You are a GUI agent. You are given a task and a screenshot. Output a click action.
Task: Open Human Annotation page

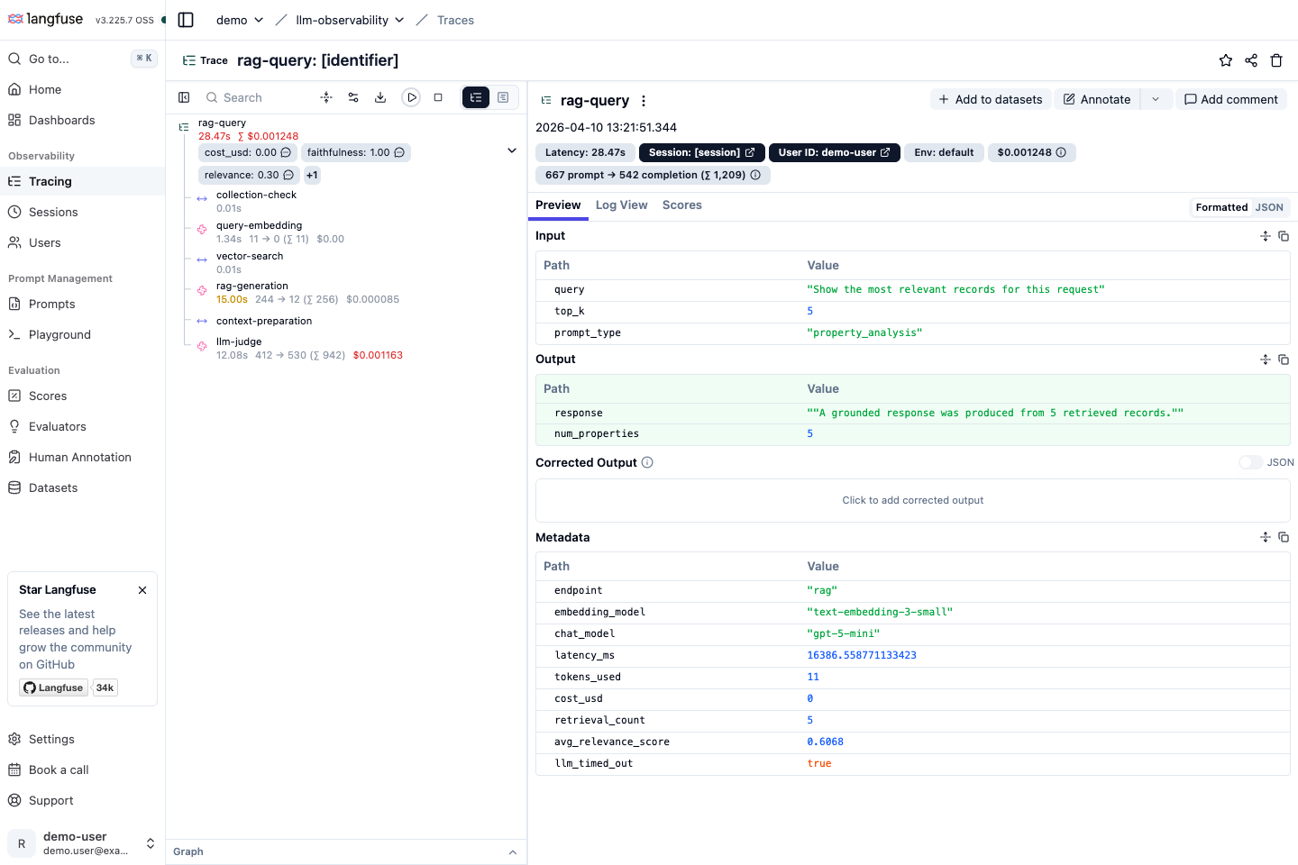pyautogui.click(x=82, y=457)
